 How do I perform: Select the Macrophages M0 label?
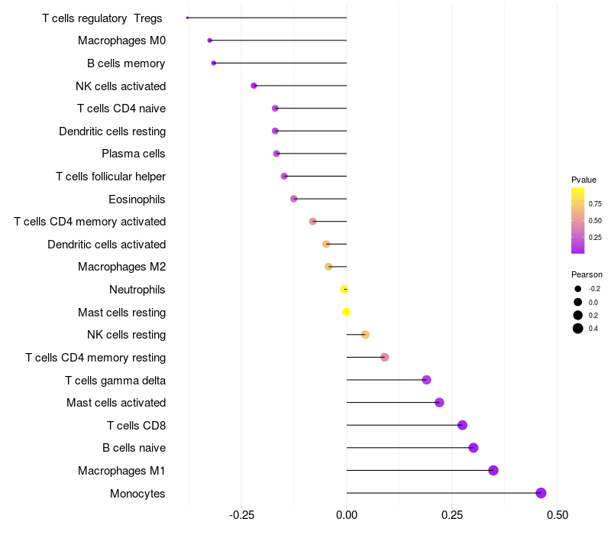tap(121, 41)
